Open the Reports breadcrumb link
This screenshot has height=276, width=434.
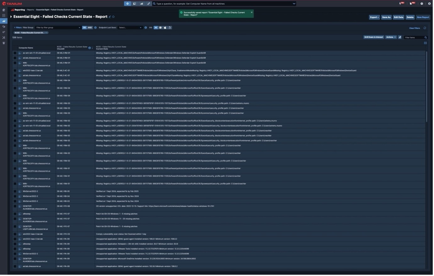coord(31,10)
